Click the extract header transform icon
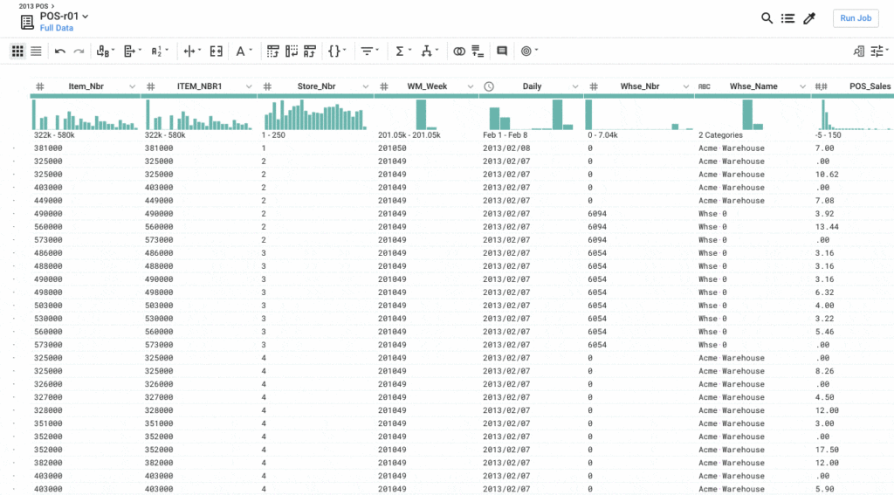The height and width of the screenshot is (495, 894). (310, 52)
